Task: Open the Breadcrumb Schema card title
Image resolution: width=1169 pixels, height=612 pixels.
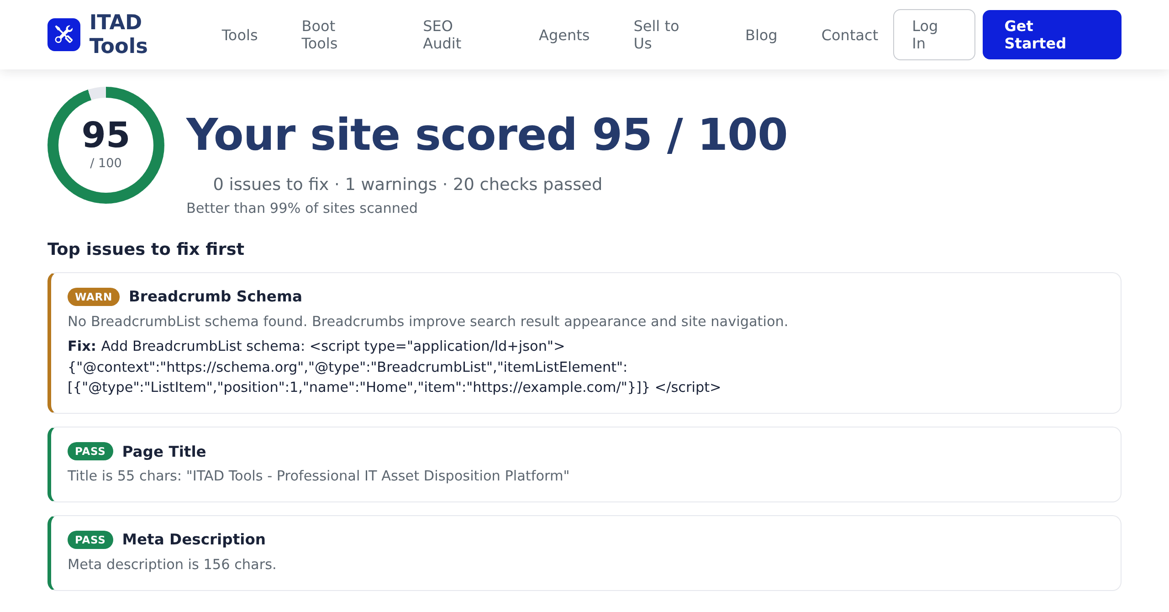Action: (x=216, y=296)
